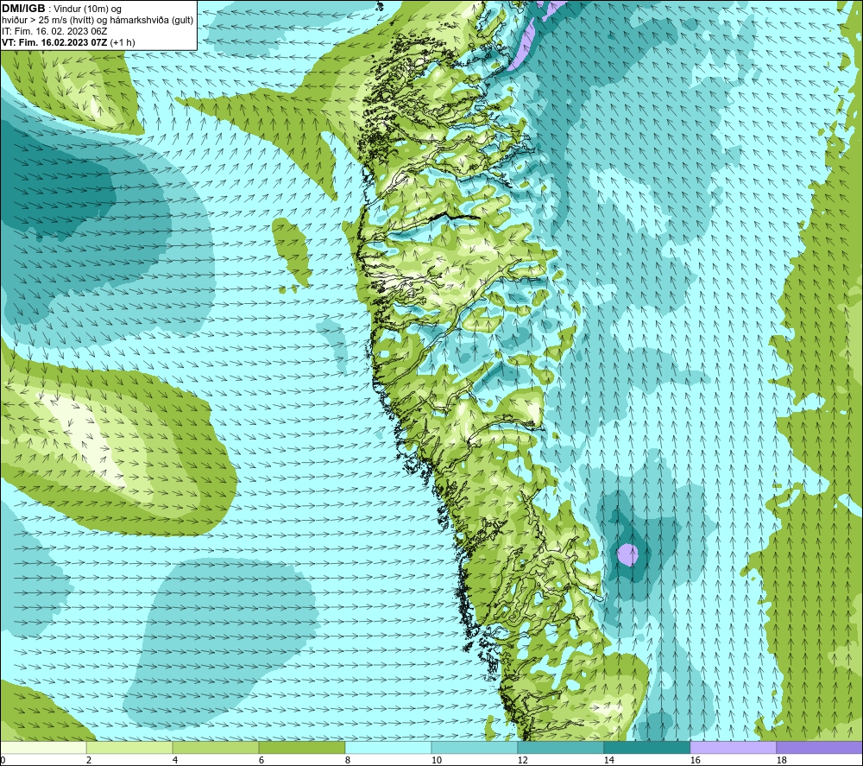Click the legend label '16'
The height and width of the screenshot is (766, 863).
tap(695, 760)
